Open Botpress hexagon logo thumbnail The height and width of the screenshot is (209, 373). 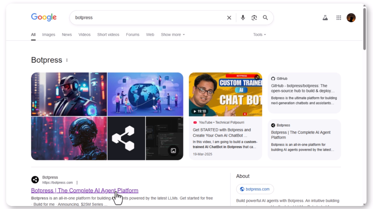pyautogui.click(x=126, y=138)
